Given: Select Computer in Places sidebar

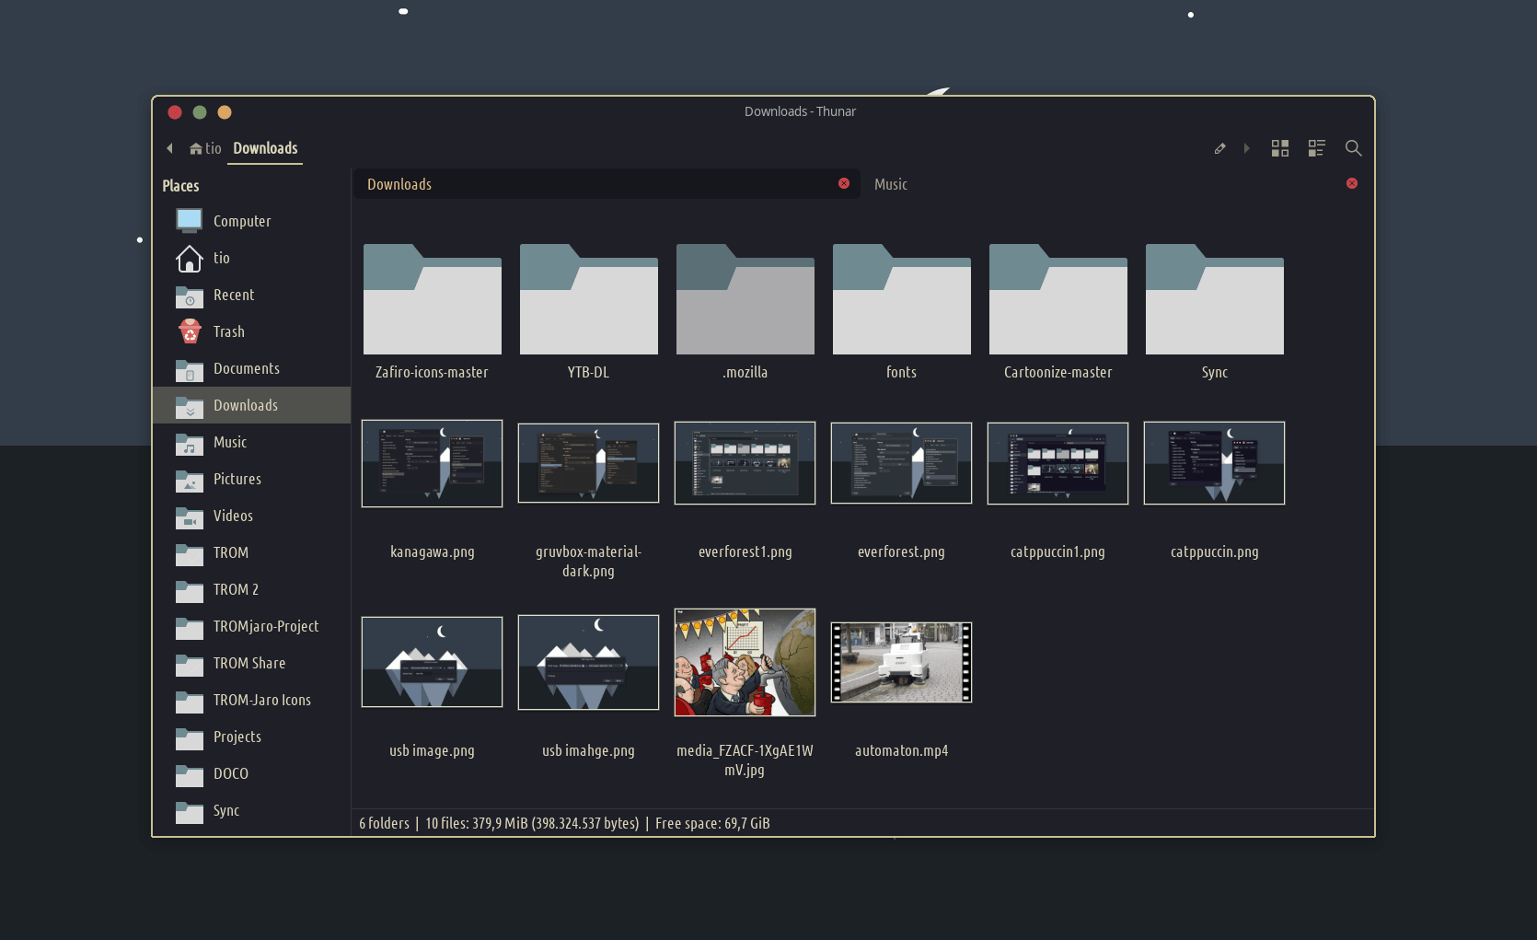Looking at the screenshot, I should 241,221.
